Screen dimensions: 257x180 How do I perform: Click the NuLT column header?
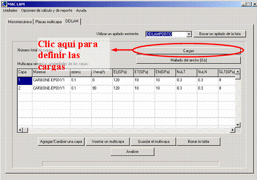(x=186, y=72)
